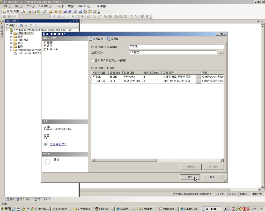Open the 보기(V) menu
The width and height of the screenshot is (265, 212).
[x=31, y=6]
